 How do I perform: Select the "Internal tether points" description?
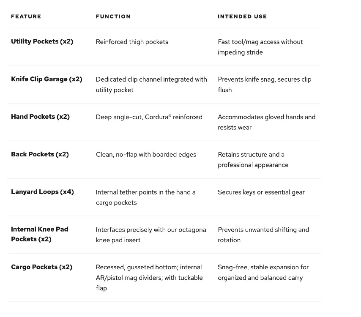click(145, 197)
